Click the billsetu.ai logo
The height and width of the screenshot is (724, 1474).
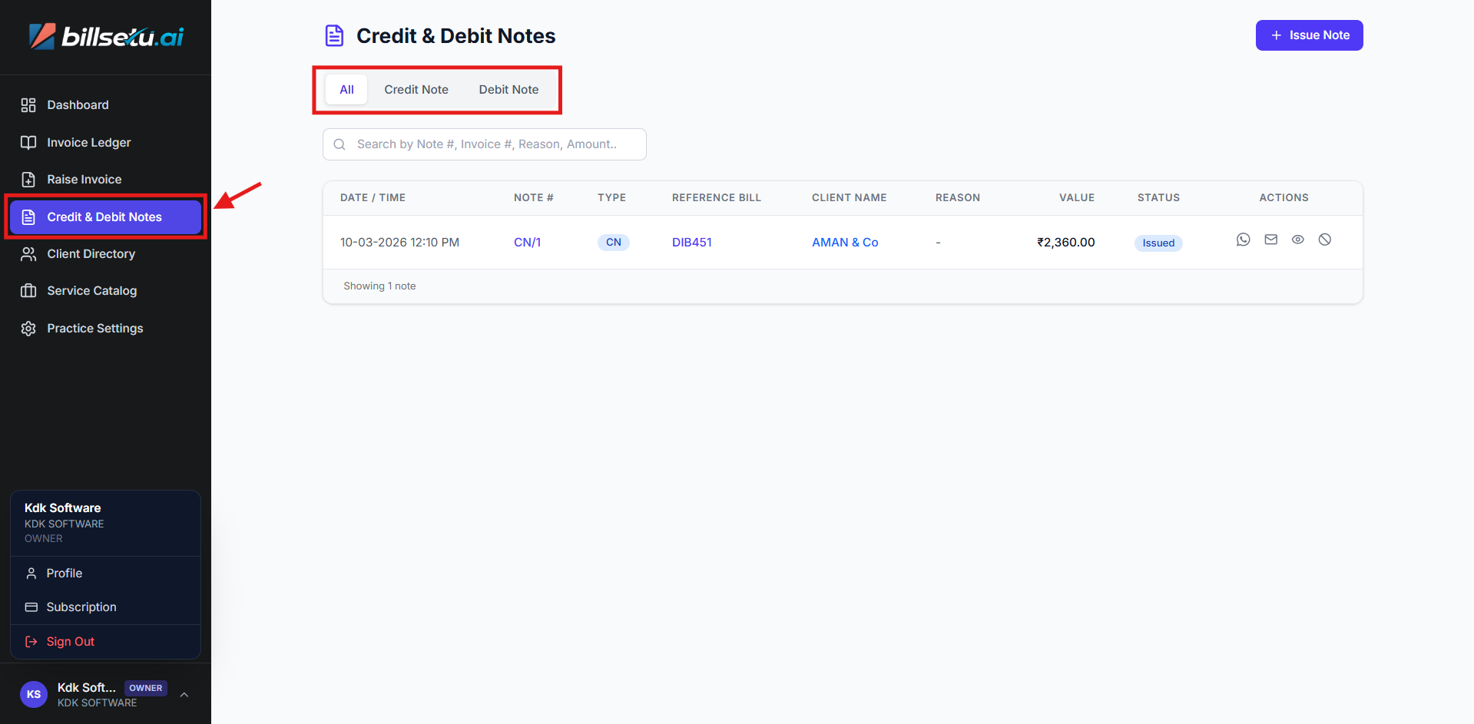[106, 36]
